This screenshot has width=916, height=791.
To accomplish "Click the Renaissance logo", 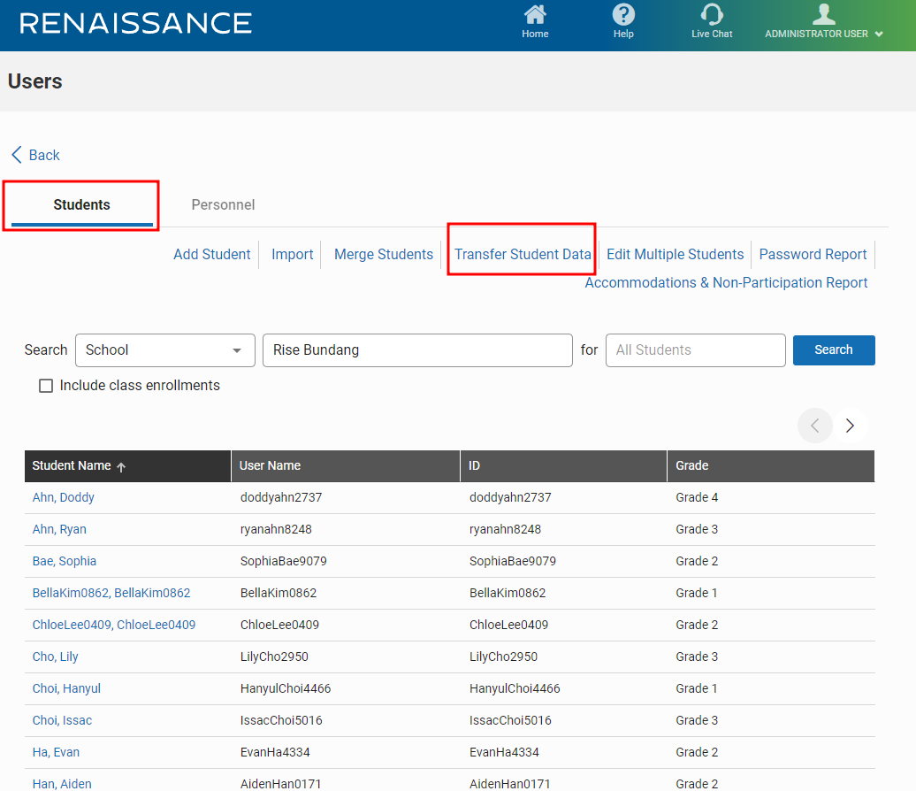I will 135,23.
